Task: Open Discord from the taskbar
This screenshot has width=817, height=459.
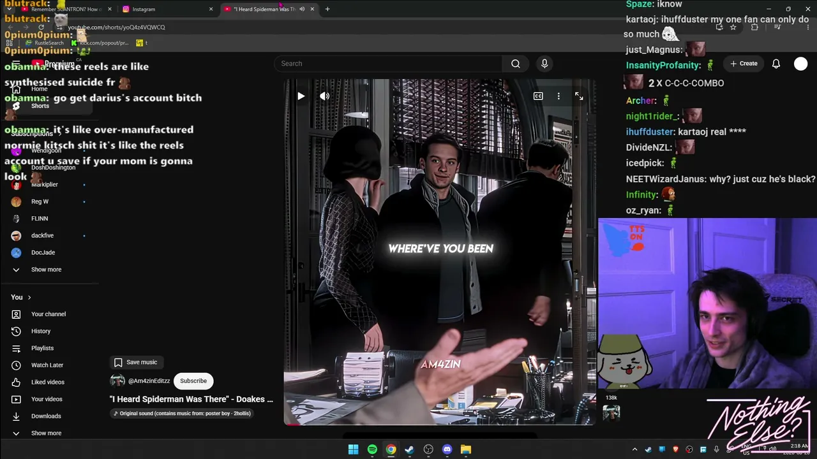Action: (447, 449)
